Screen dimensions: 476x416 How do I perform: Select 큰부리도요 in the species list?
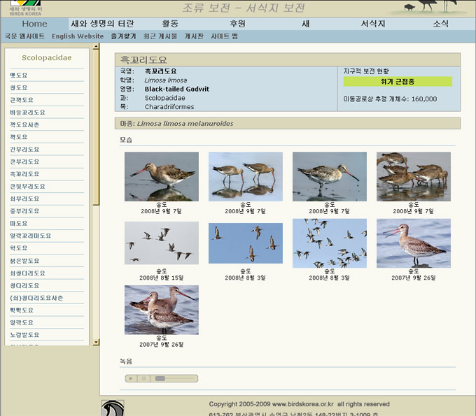pos(24,162)
